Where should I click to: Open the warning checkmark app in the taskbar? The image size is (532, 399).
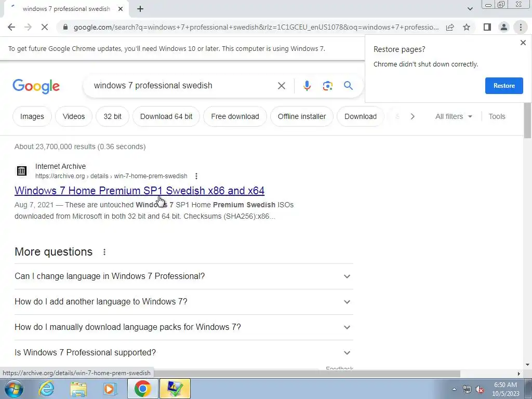[175, 389]
